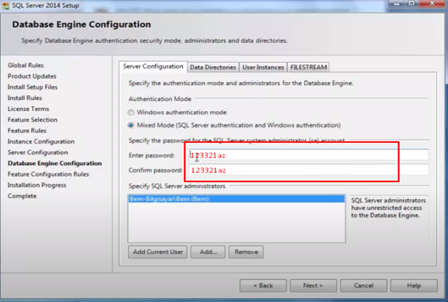Click Complete step in sidebar

point(22,196)
